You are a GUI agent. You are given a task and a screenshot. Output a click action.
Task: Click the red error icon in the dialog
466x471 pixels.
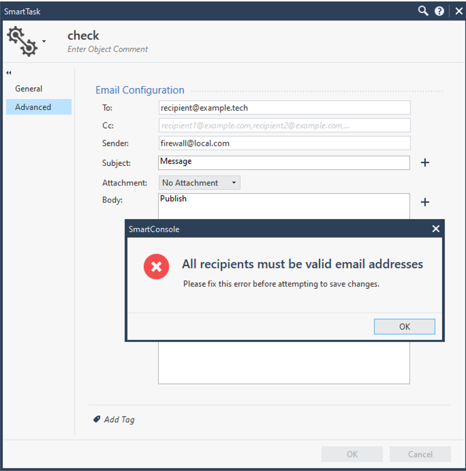(157, 266)
